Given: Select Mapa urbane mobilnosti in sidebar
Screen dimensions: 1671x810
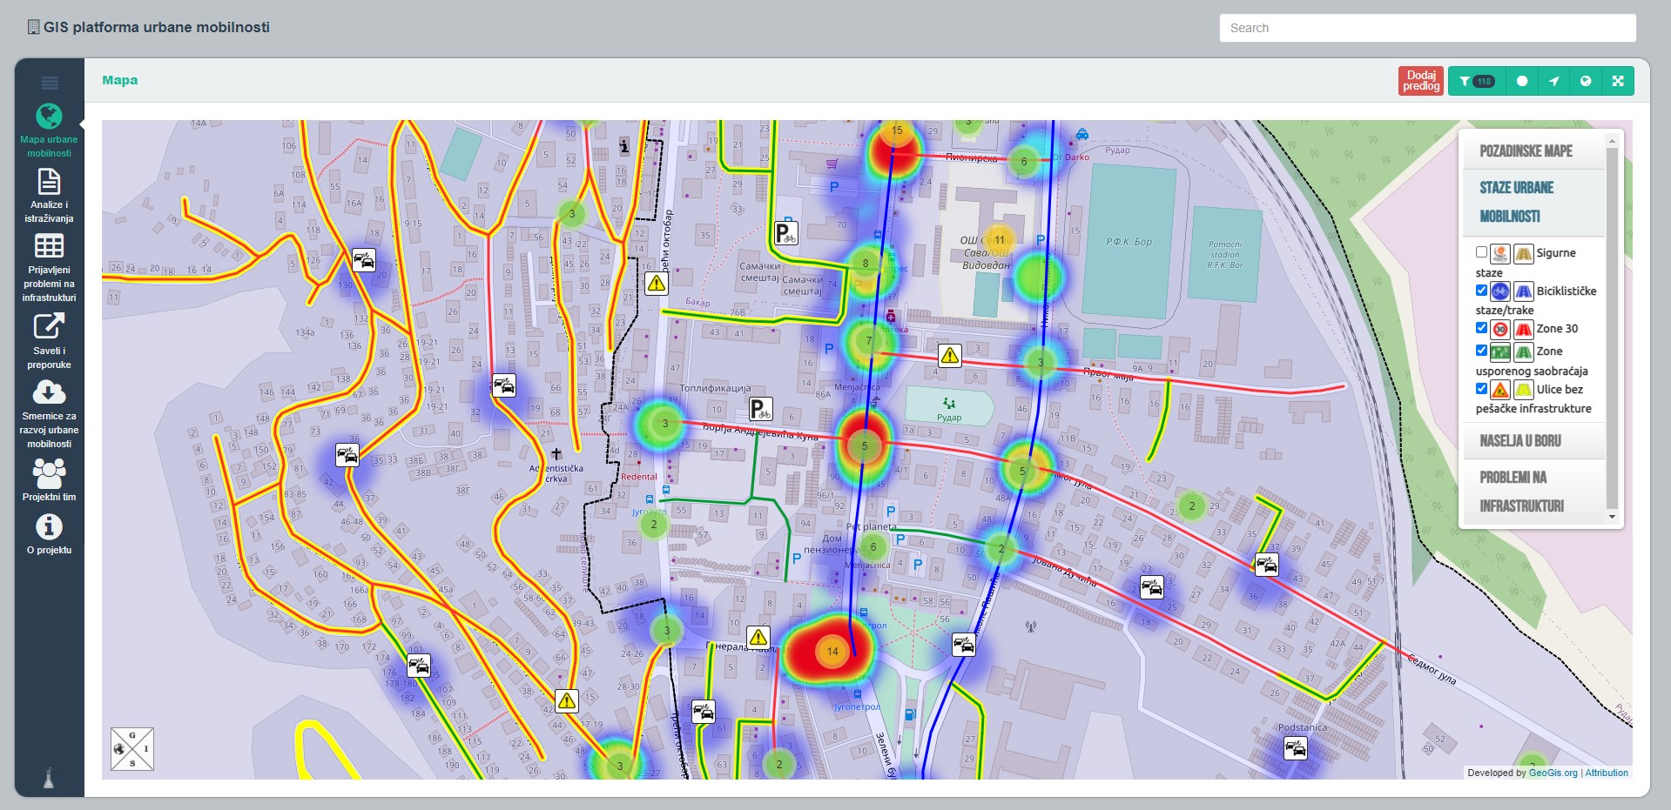Looking at the screenshot, I should [x=49, y=117].
